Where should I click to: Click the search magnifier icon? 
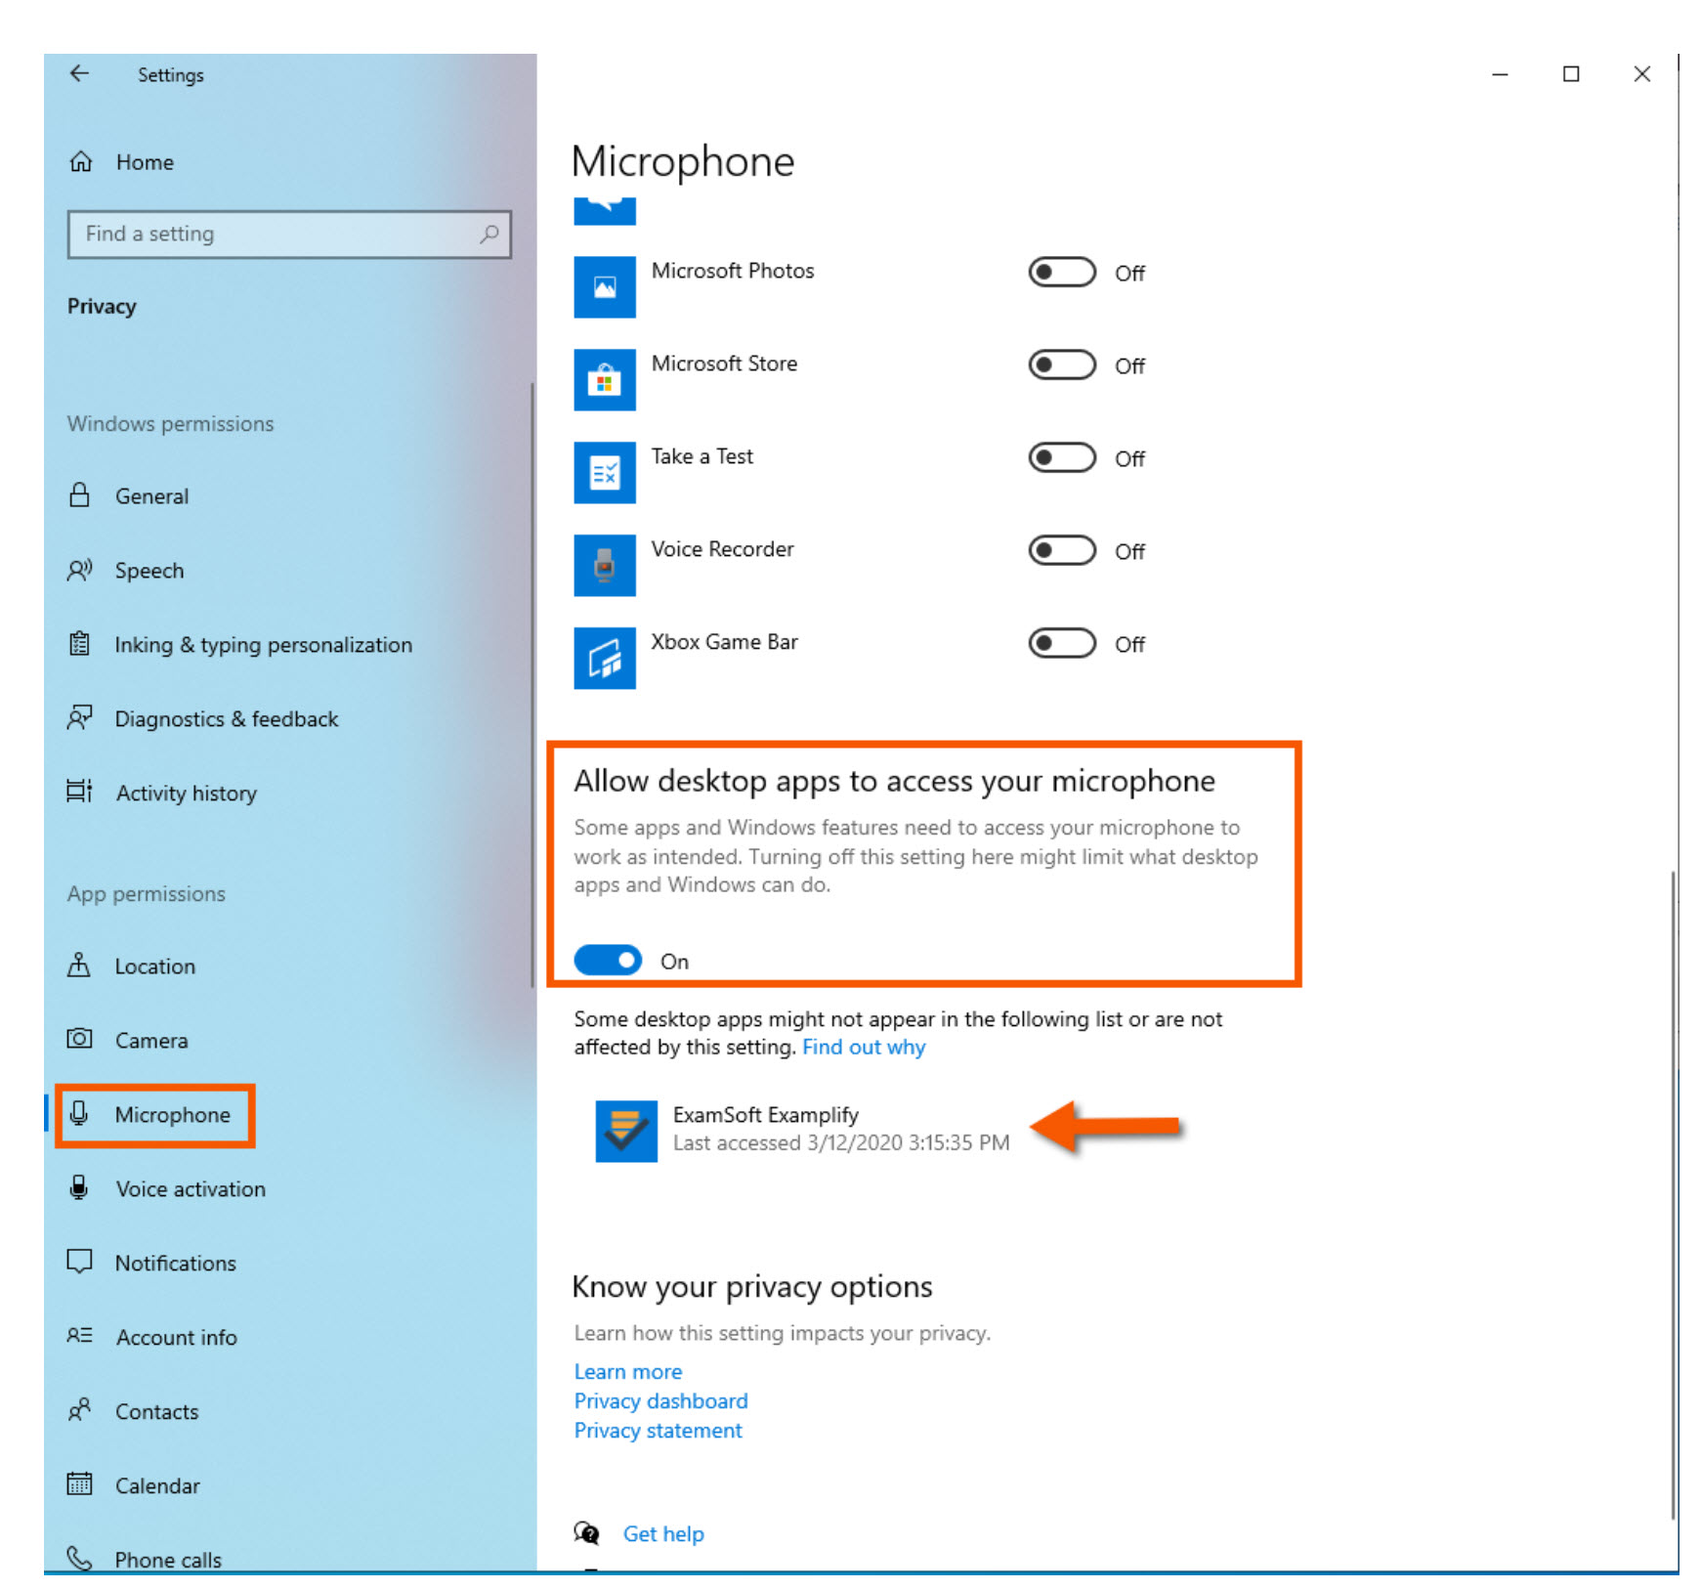point(489,234)
